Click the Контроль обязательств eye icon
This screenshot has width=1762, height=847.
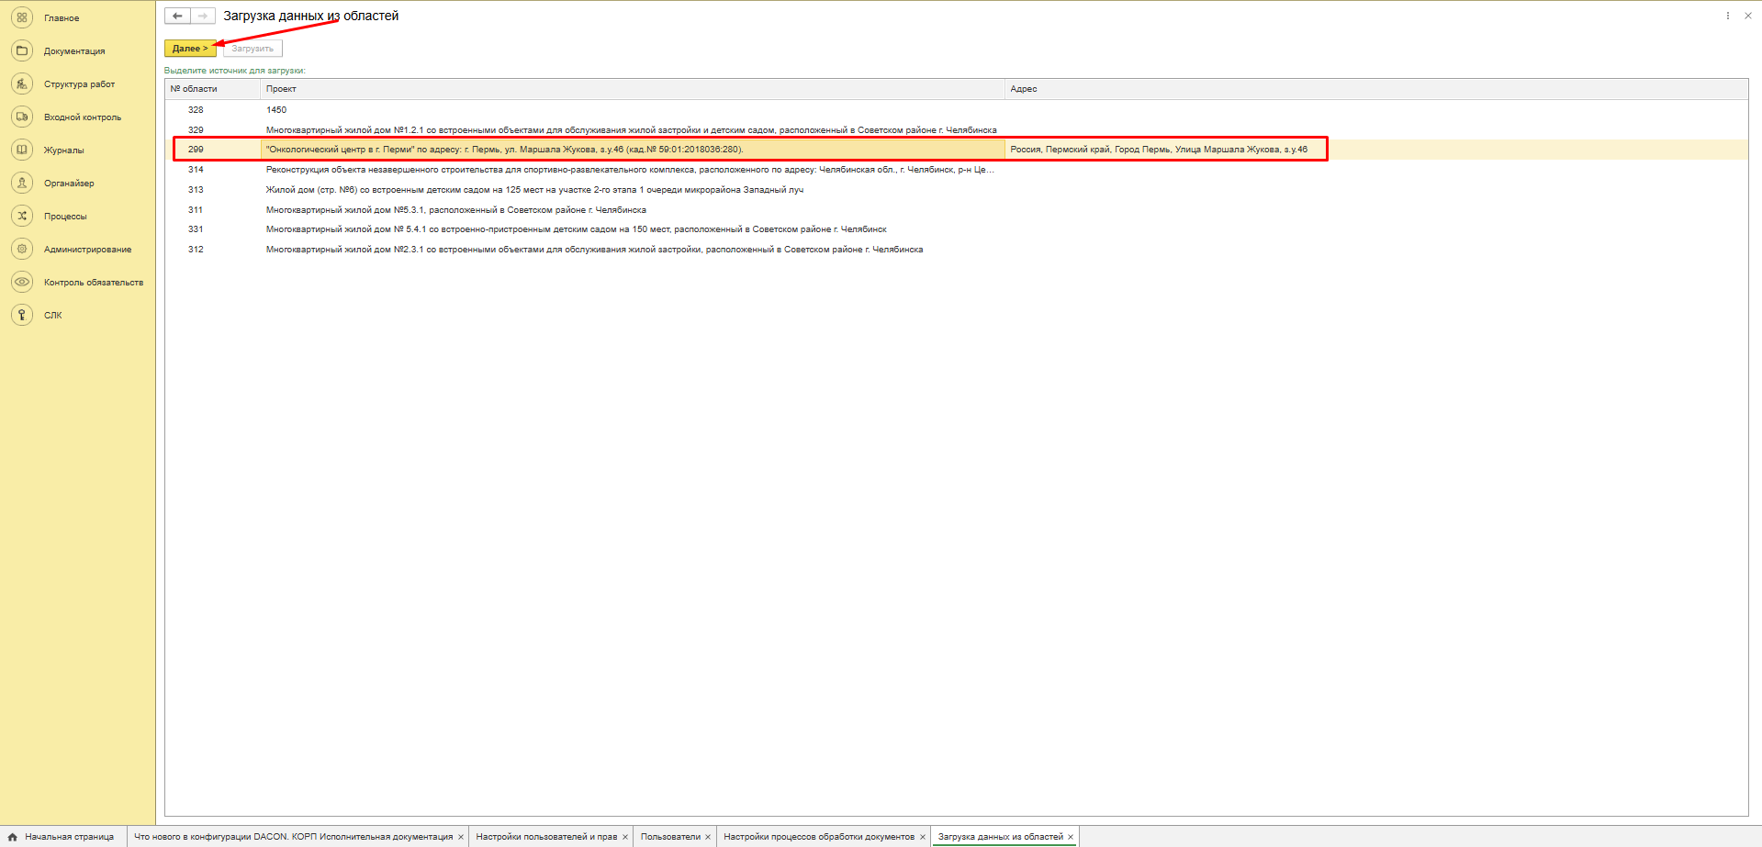(x=22, y=282)
